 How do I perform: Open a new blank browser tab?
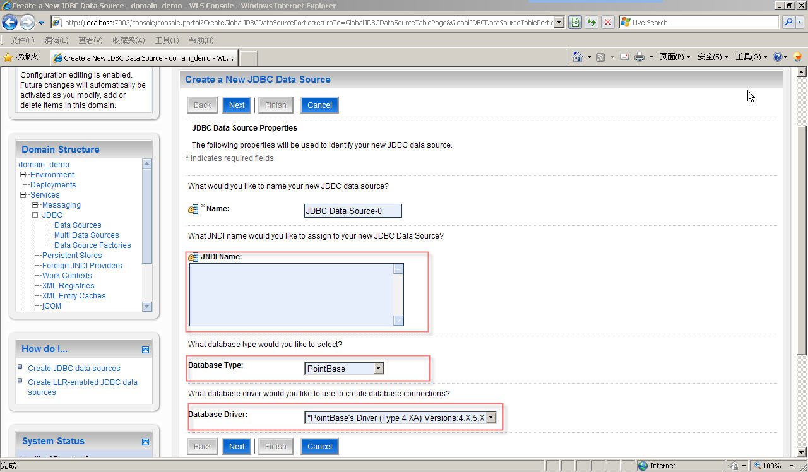249,57
